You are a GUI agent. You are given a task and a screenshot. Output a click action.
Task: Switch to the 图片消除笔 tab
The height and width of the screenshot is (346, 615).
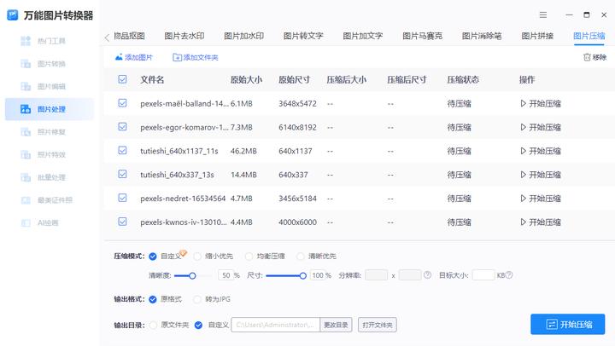pyautogui.click(x=482, y=36)
